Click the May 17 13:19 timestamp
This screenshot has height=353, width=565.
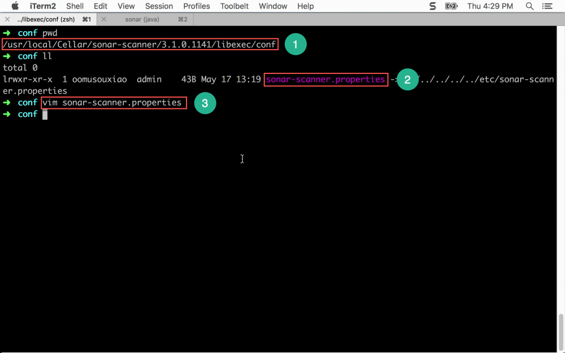coord(231,79)
